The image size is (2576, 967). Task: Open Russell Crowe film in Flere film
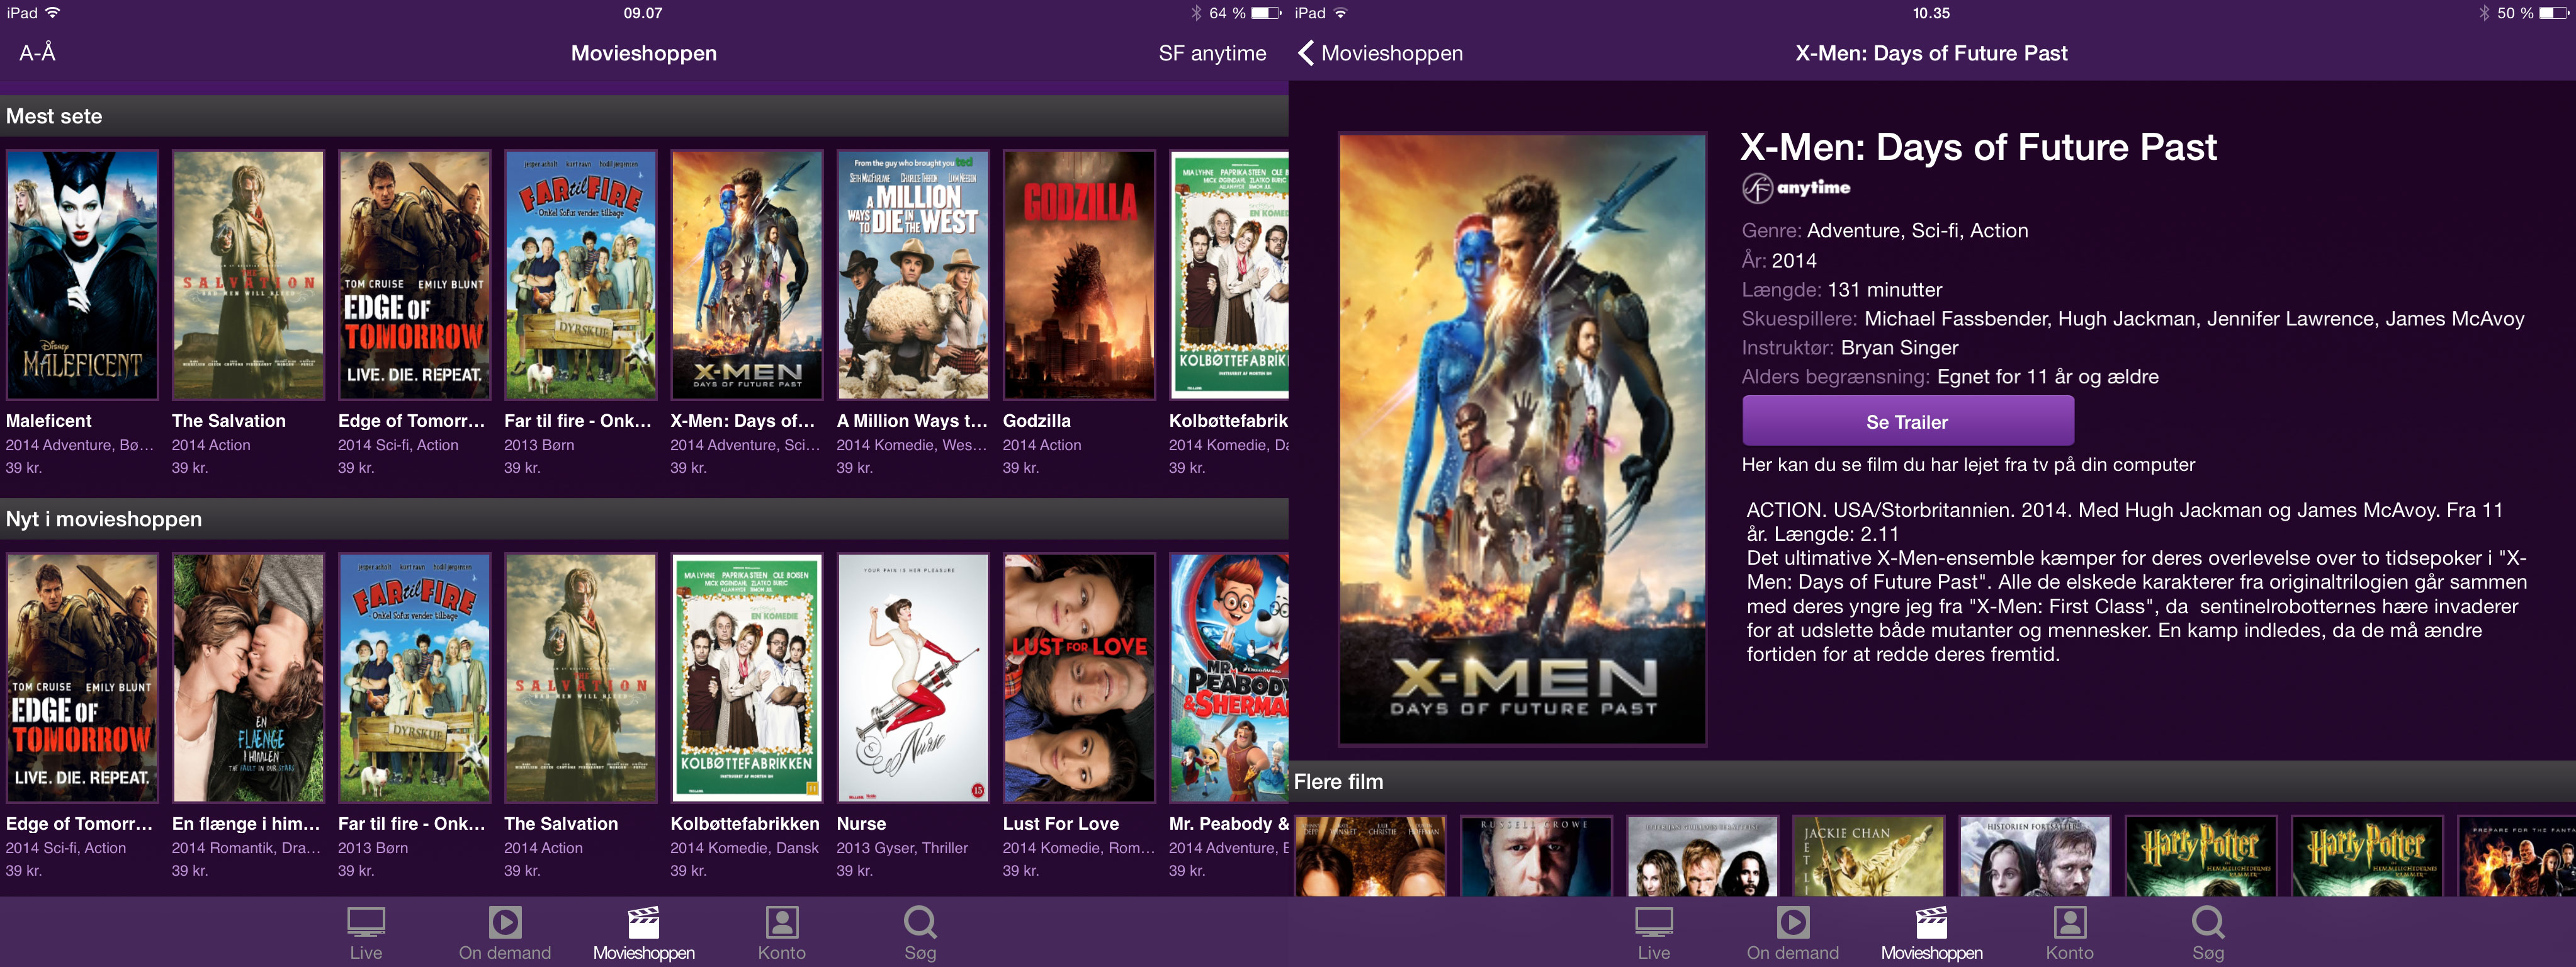click(x=1536, y=856)
